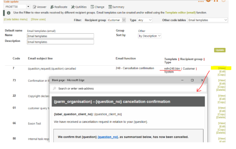Click the Email function column header
The height and width of the screenshot is (149, 236).
(126, 59)
